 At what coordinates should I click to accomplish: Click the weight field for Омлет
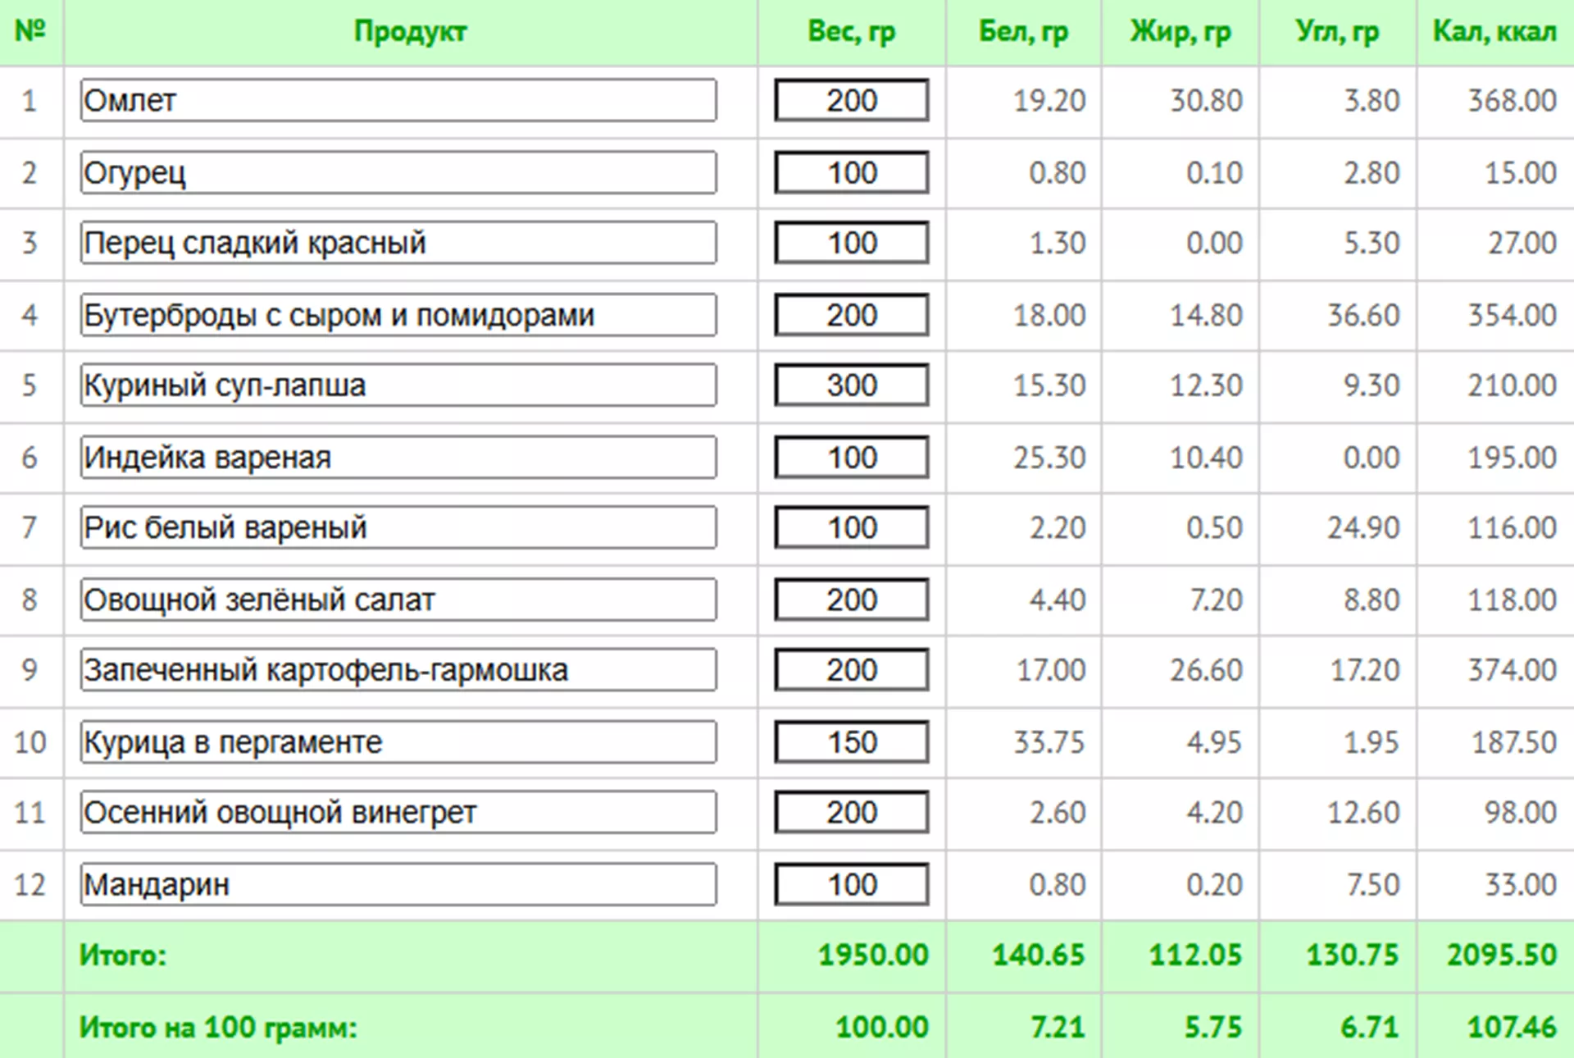851,100
